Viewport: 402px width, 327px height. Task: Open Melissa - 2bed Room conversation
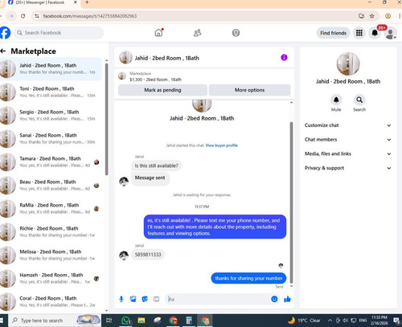(x=51, y=255)
